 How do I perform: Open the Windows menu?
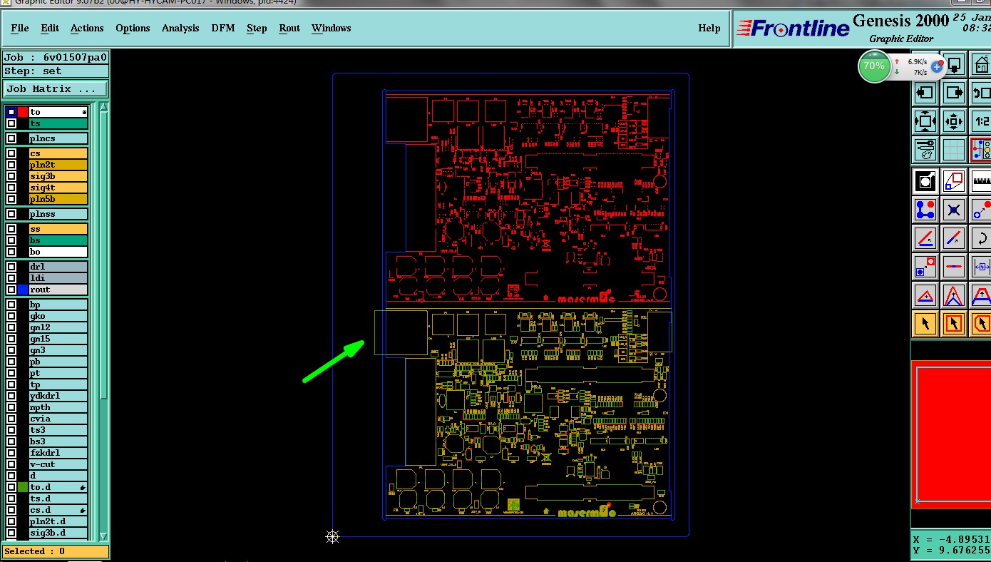(331, 28)
